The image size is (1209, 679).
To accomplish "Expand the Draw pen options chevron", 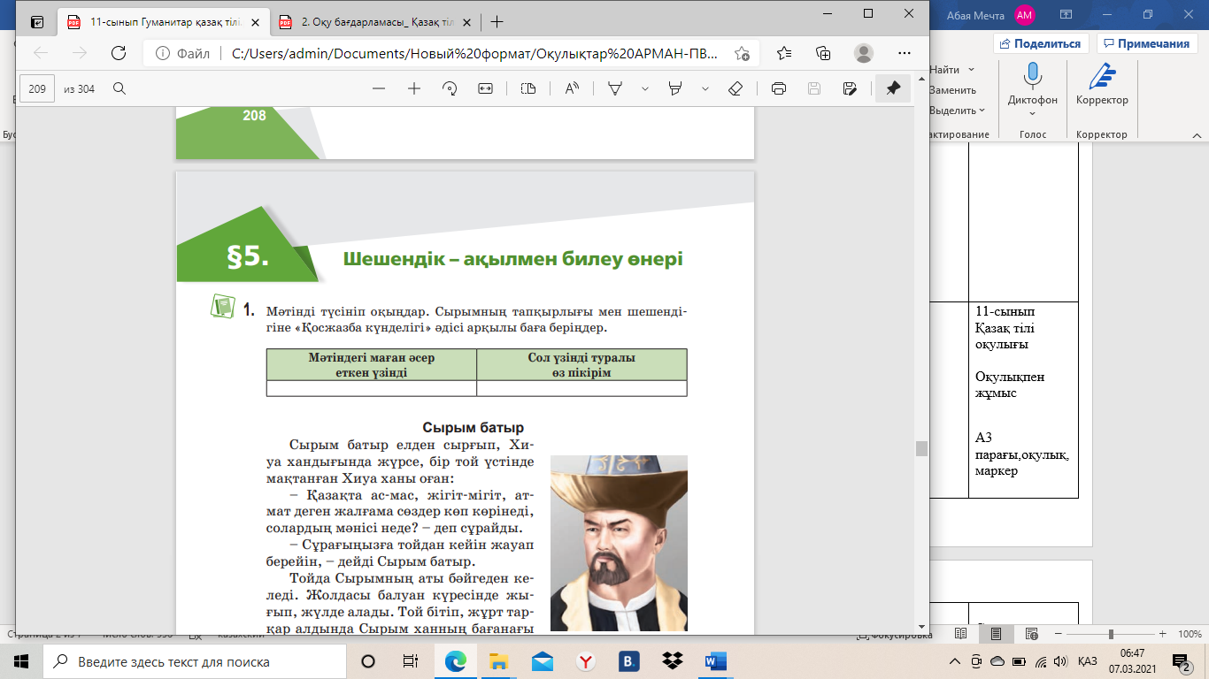I will [x=645, y=88].
